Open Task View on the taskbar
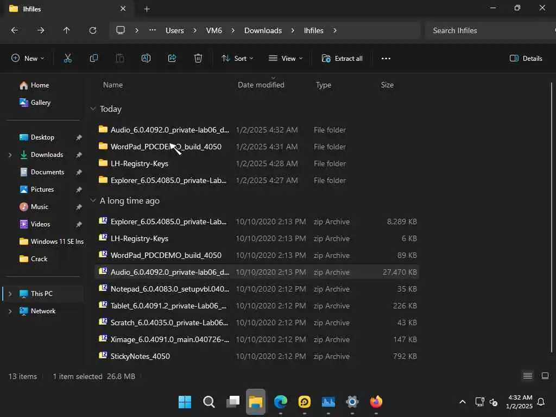Screen dimensions: 556x417 (x=232, y=402)
